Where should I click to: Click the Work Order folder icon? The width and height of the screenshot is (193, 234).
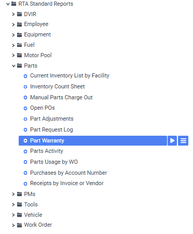[20, 225]
